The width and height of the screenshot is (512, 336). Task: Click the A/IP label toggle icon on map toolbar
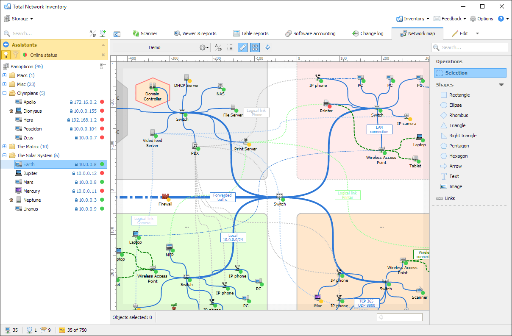(218, 47)
